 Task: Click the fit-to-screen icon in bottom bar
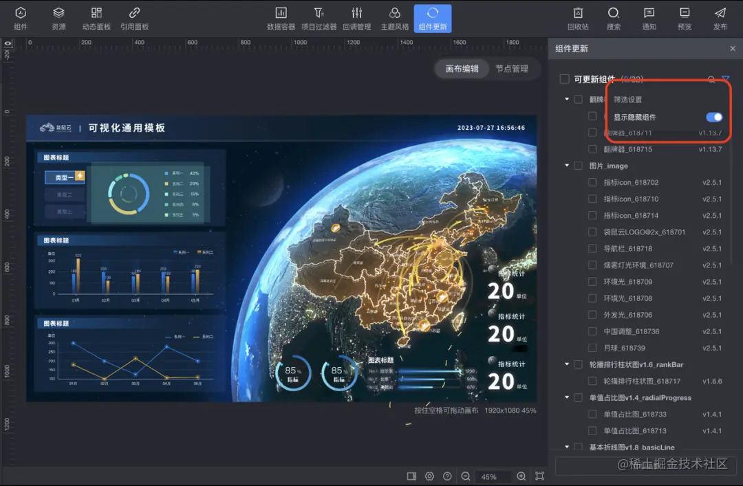(x=539, y=476)
